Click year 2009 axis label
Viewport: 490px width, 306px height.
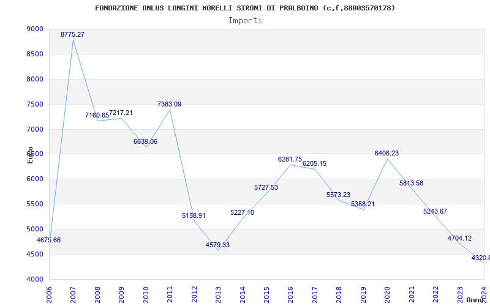pyautogui.click(x=121, y=295)
